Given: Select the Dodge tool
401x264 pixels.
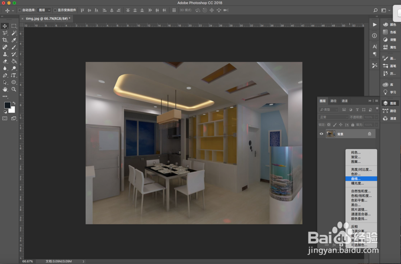Looking at the screenshot, I should [x=14, y=68].
